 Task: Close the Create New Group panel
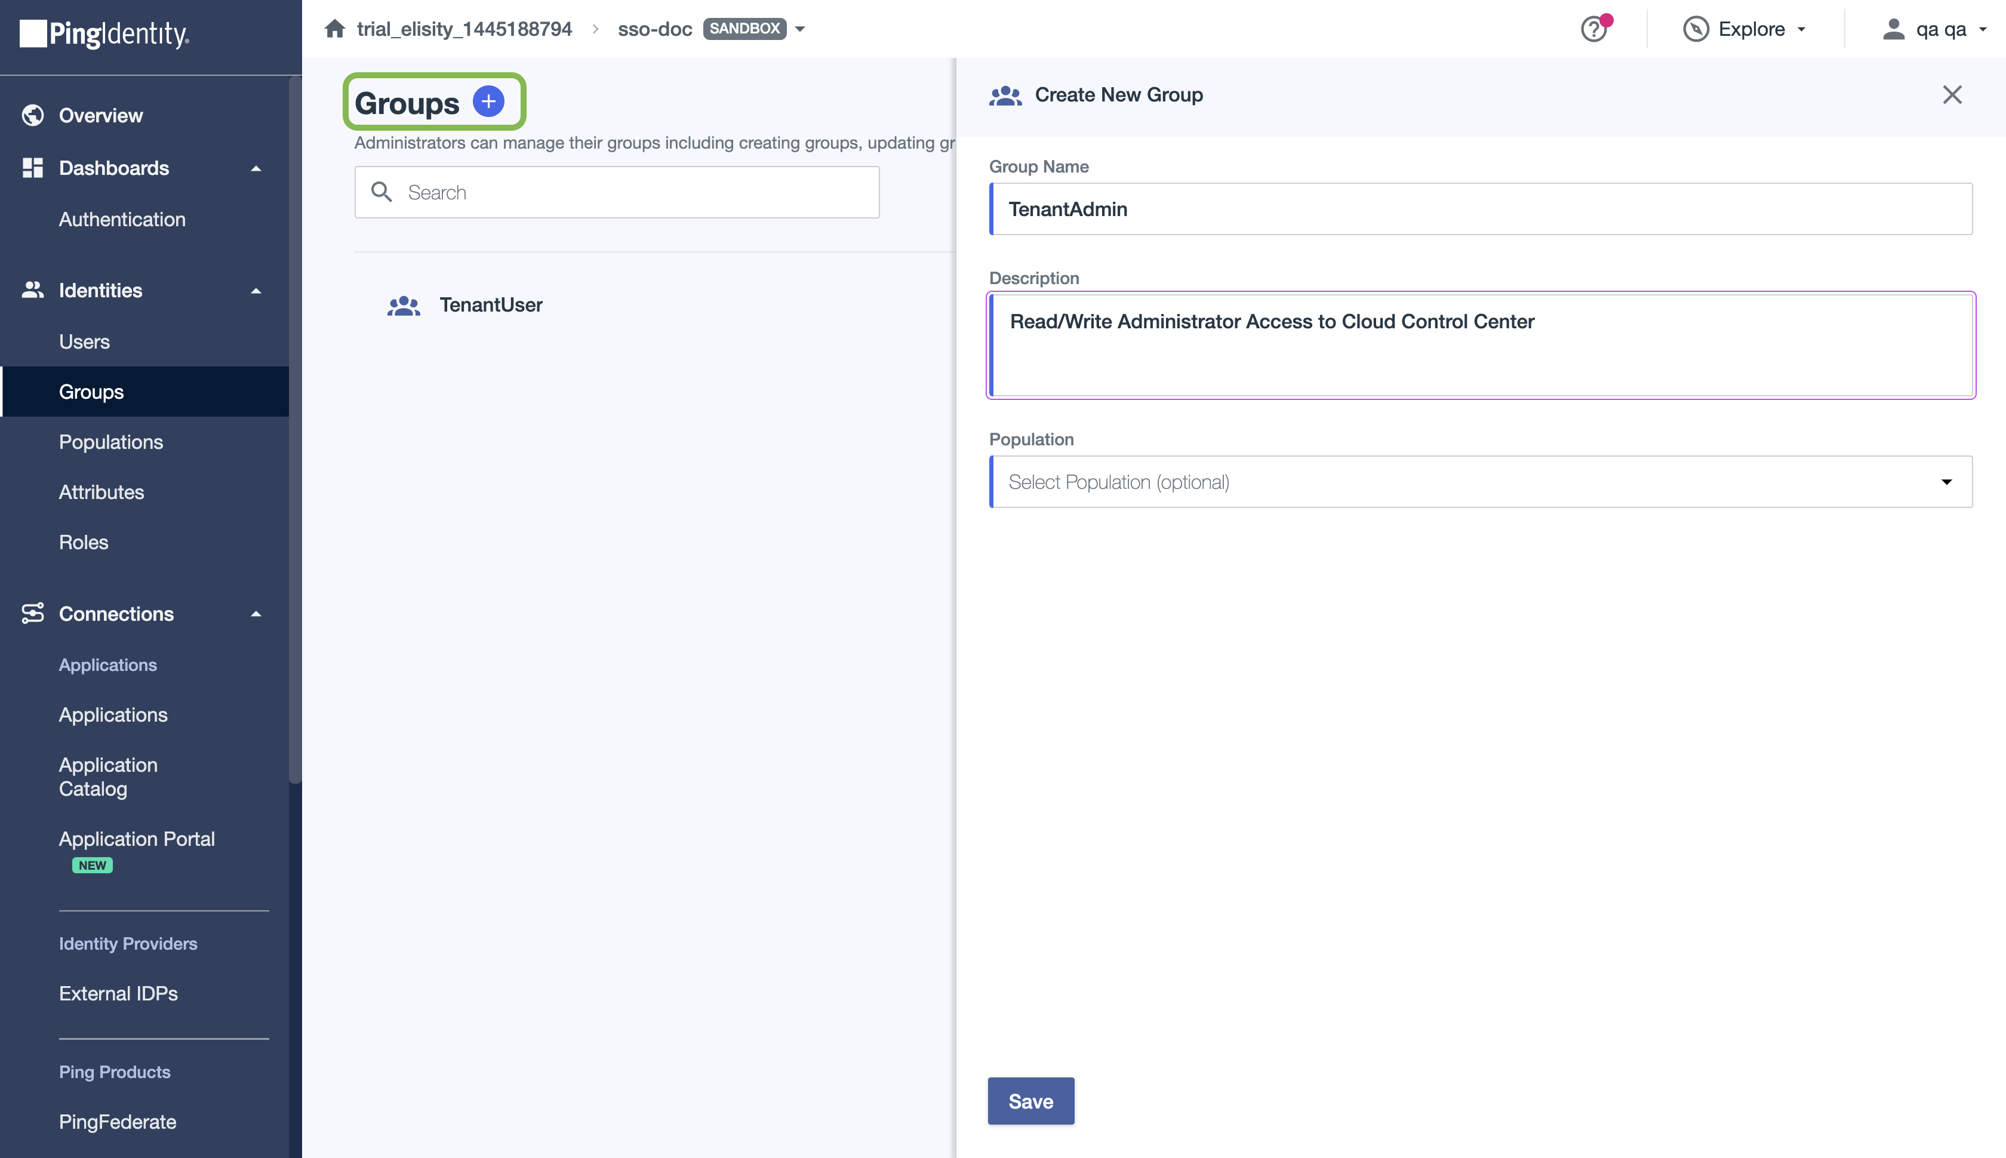(x=1952, y=95)
